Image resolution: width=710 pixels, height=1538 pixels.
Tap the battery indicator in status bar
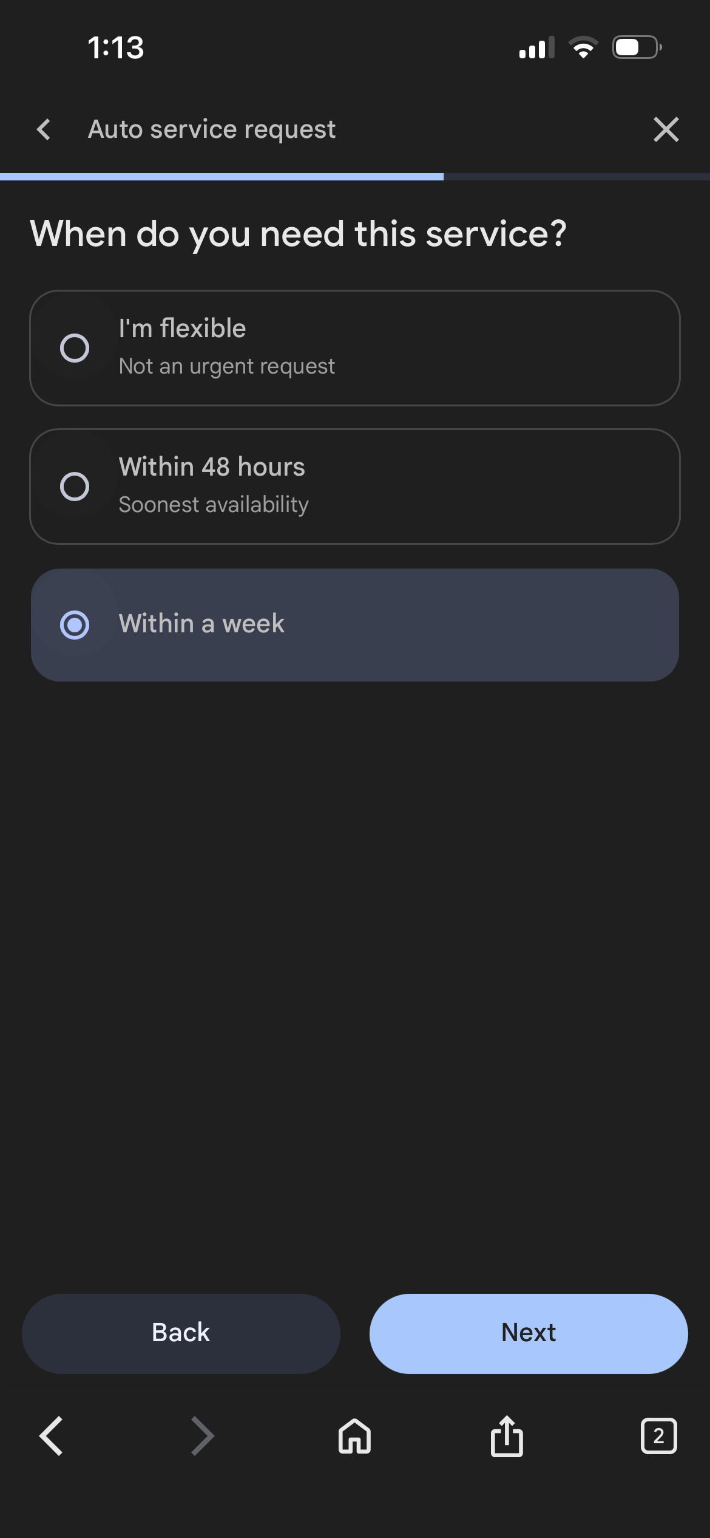point(636,47)
